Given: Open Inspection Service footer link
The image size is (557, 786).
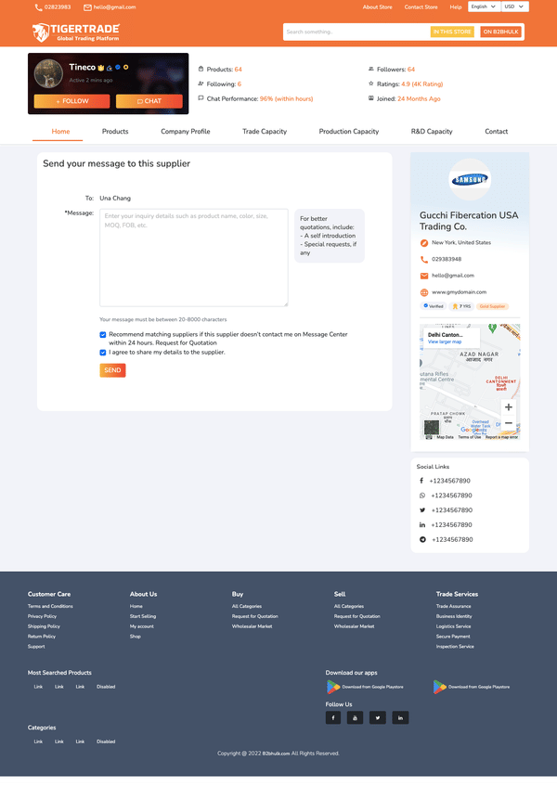Looking at the screenshot, I should tap(455, 647).
